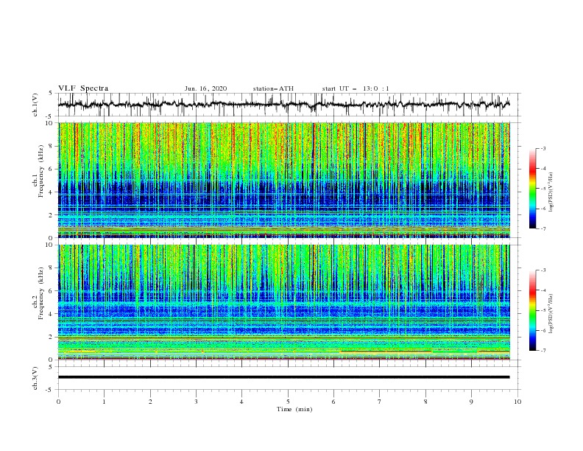The height and width of the screenshot is (451, 583).
Task: Click the time axis tick label "7"
Action: 380,402
